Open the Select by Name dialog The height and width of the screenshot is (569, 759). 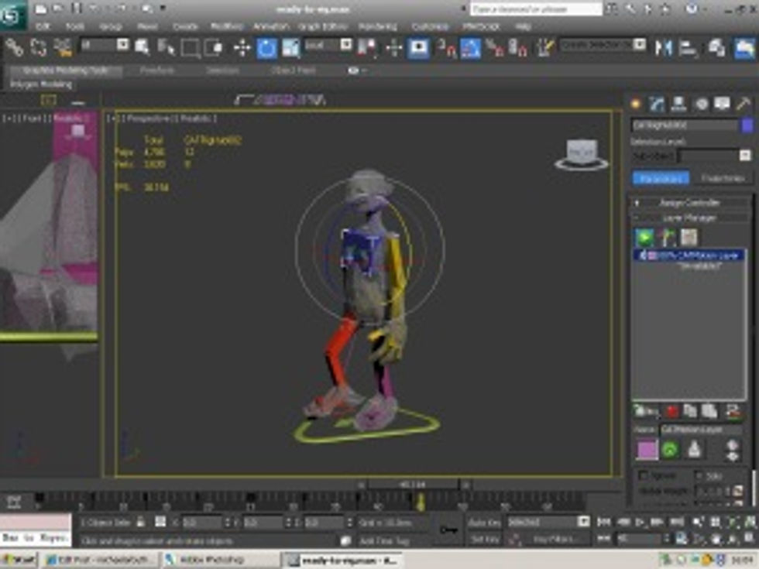166,47
